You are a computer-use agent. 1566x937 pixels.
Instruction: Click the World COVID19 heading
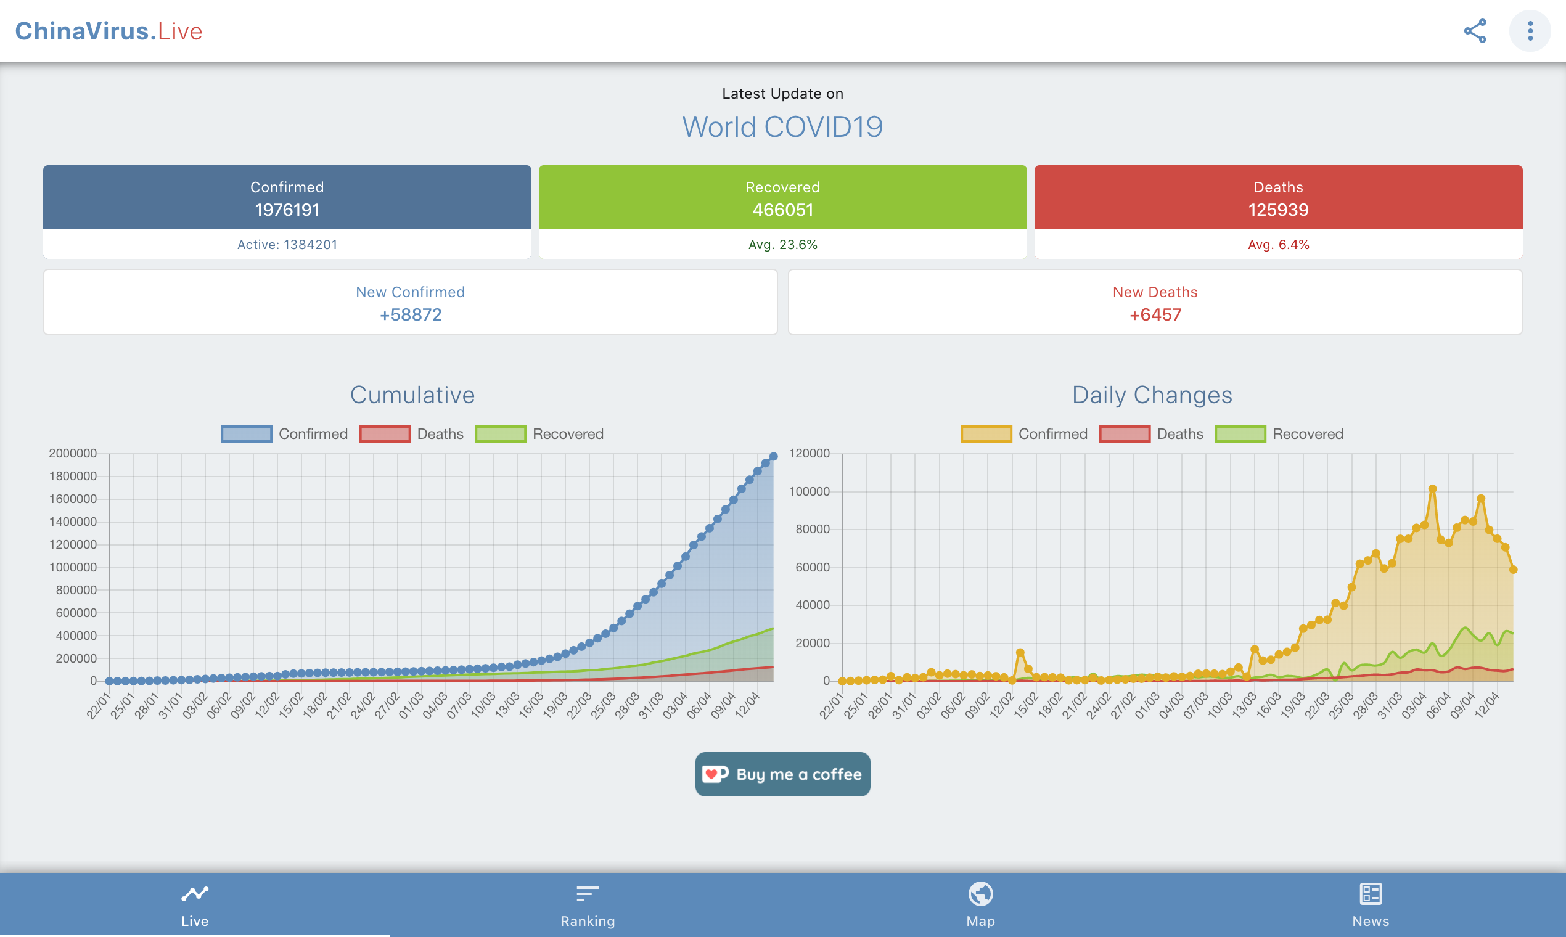tap(782, 127)
